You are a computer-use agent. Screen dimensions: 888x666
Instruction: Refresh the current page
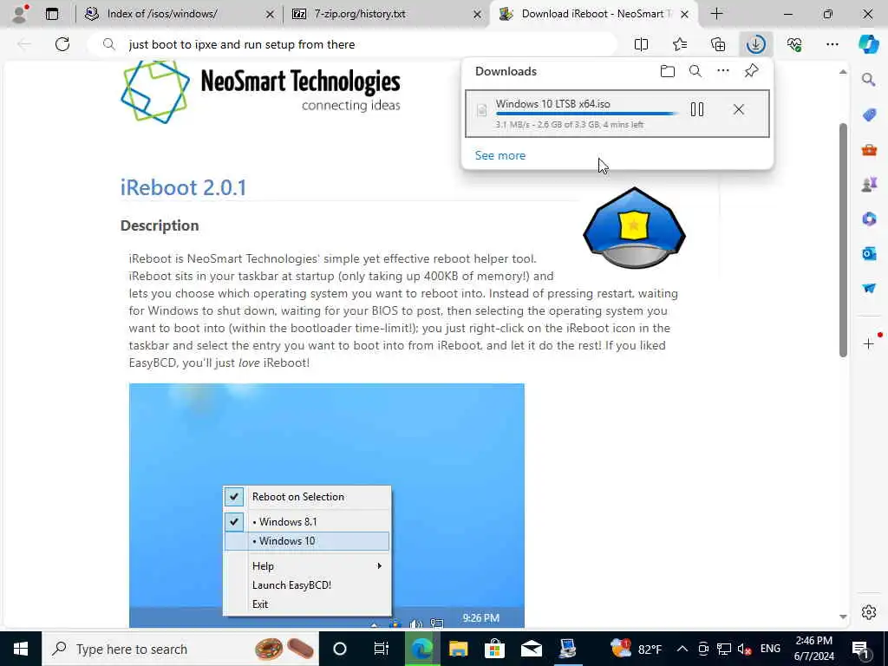tap(62, 44)
